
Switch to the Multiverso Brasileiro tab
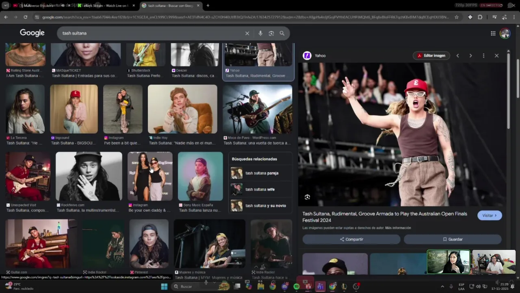pyautogui.click(x=40, y=6)
